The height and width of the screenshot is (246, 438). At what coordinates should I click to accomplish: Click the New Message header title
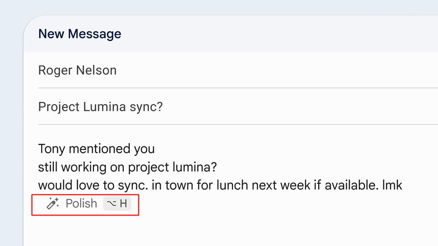(80, 34)
